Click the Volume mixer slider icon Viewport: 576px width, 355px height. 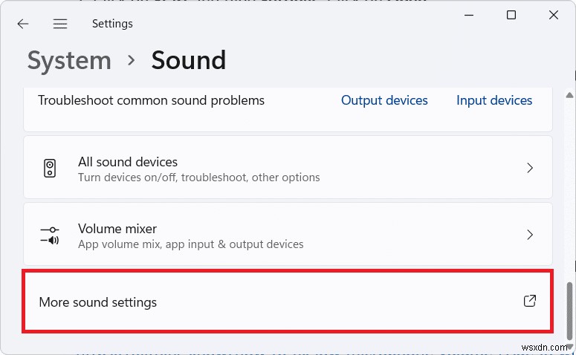tap(50, 235)
